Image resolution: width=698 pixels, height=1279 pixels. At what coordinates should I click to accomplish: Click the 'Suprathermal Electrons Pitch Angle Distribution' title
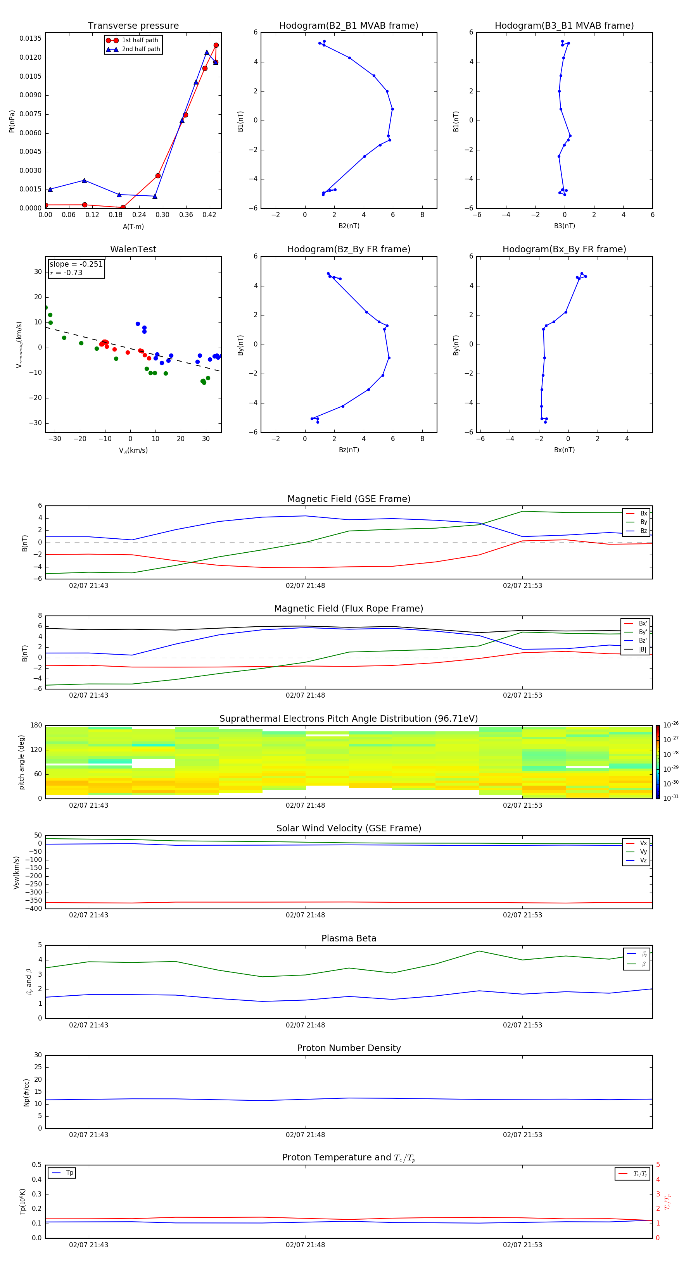(349, 719)
